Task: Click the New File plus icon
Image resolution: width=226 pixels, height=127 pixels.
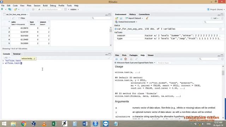Action: pyautogui.click(x=2, y=9)
